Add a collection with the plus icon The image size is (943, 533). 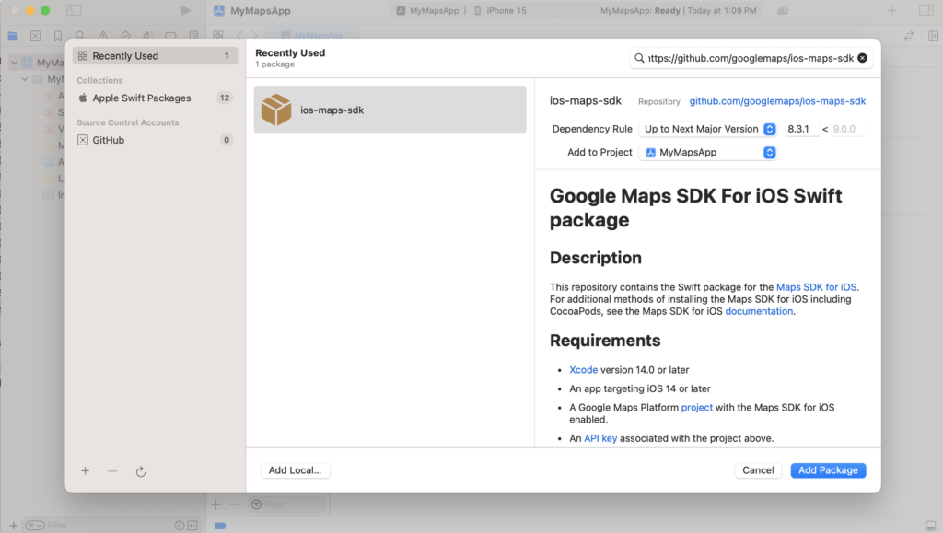click(85, 470)
